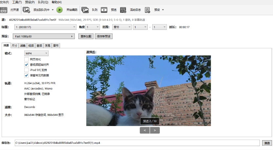Go to the previous preview with the < button
Viewport: 273px width, 150px height.
[145, 130]
